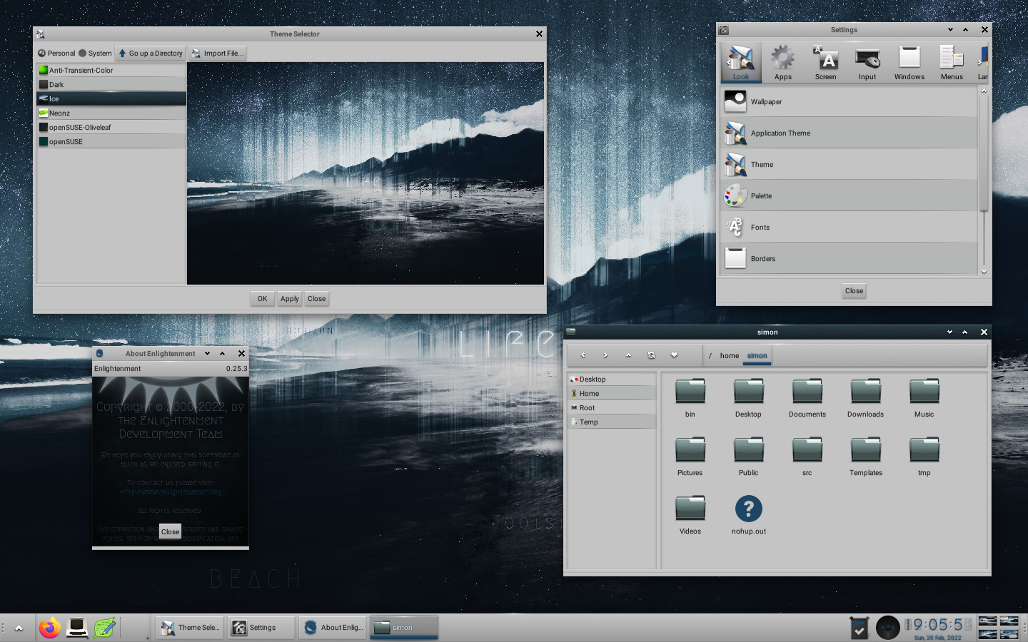The height and width of the screenshot is (642, 1028).
Task: Click the Settings list vertical scrollbar
Action: (984, 153)
